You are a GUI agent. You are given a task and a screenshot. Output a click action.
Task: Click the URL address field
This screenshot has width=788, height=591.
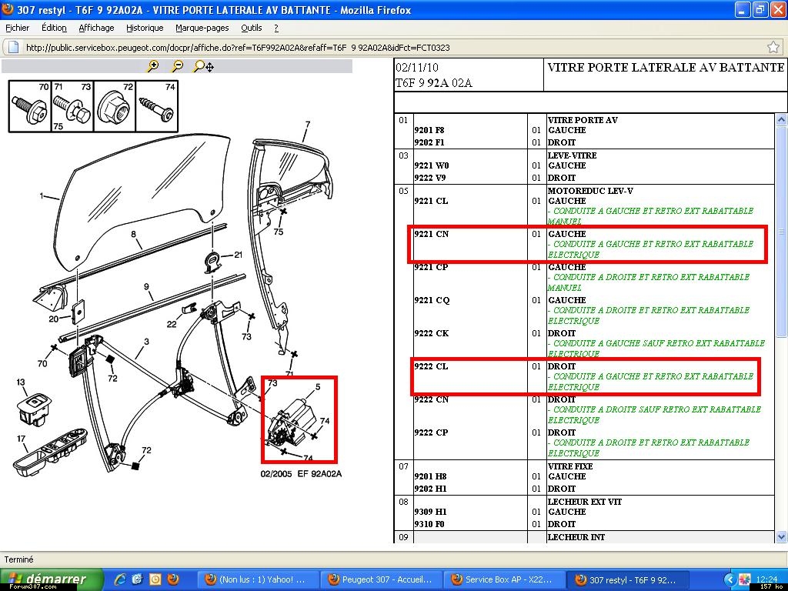point(392,47)
